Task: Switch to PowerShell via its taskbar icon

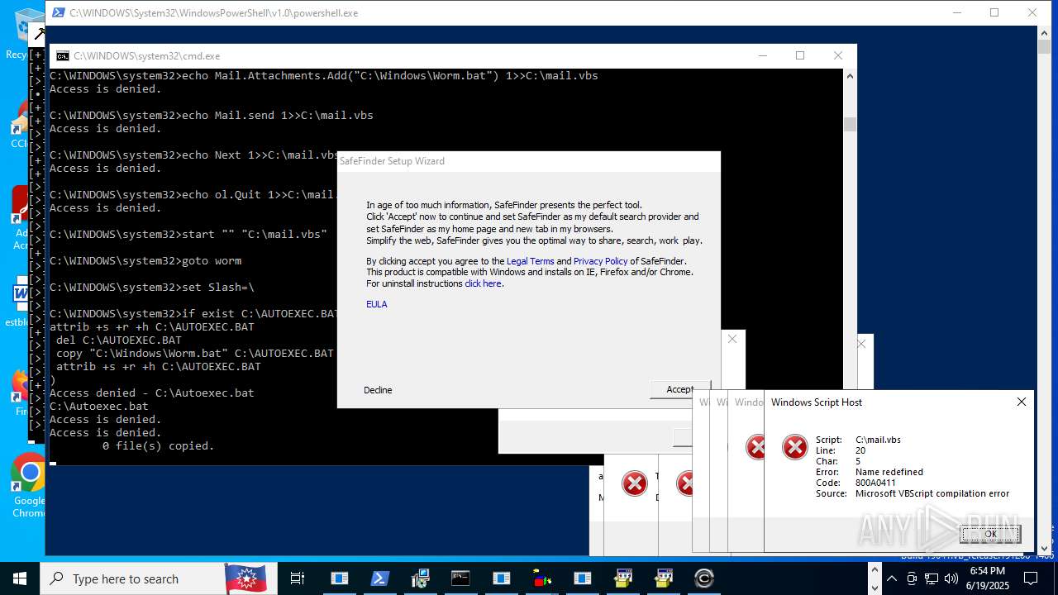Action: [379, 578]
